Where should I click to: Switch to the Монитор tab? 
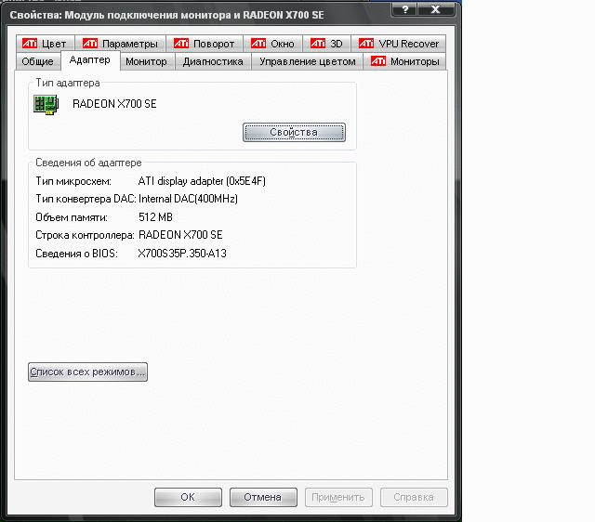tap(147, 61)
